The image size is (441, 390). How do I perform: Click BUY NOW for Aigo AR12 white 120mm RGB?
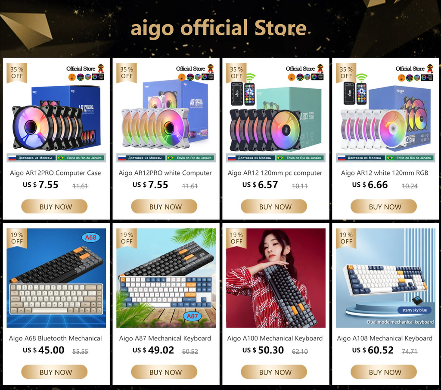[x=384, y=206]
